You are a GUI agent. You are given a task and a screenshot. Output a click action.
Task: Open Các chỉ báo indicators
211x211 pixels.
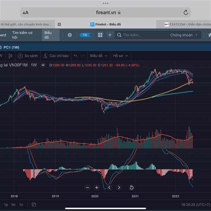click(x=56, y=56)
